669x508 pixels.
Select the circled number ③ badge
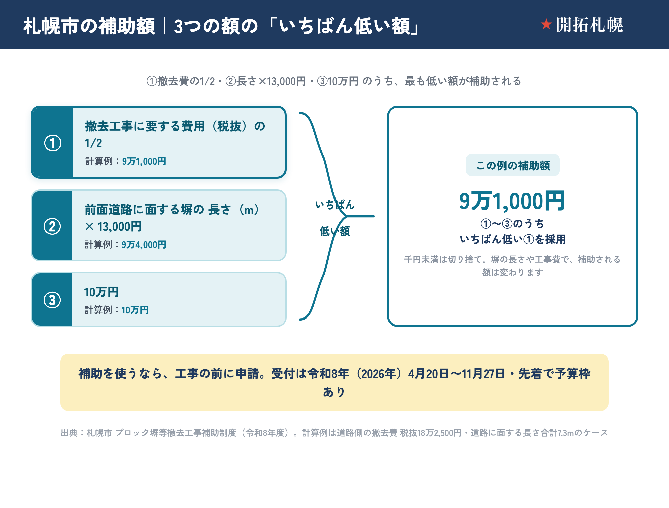(53, 300)
